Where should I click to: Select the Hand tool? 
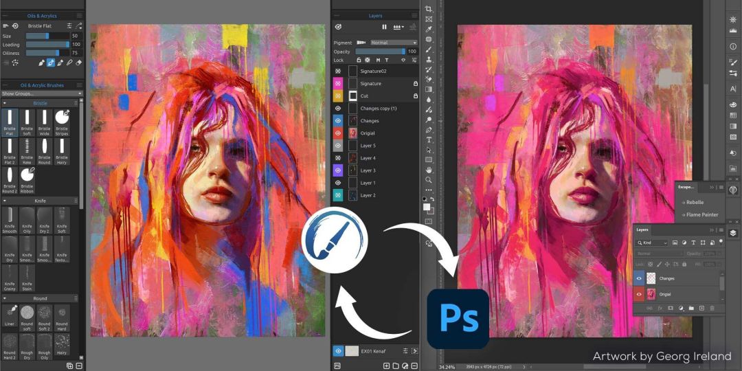tap(429, 170)
